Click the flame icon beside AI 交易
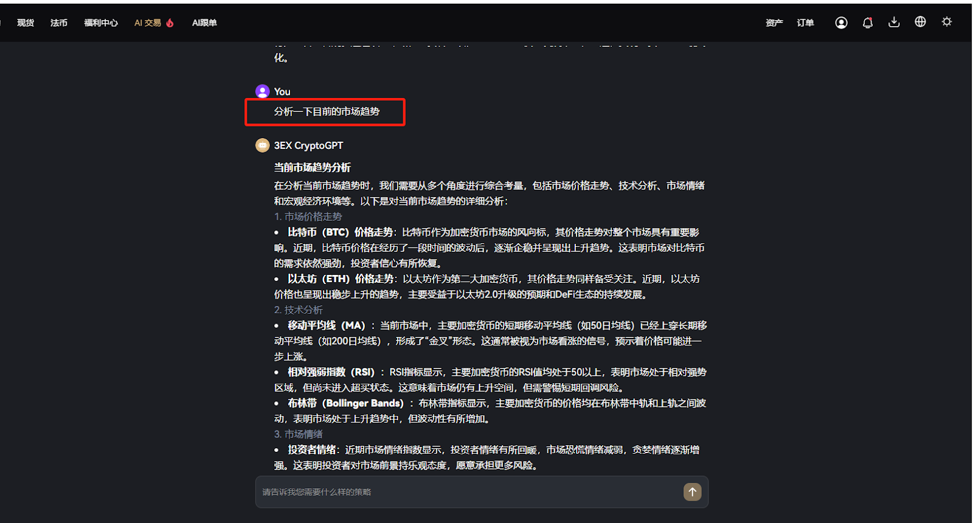The height and width of the screenshot is (523, 973). 170,23
